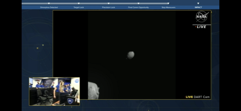
Task: Click the small asteroid Dimorphos in center
Action: click(x=131, y=55)
